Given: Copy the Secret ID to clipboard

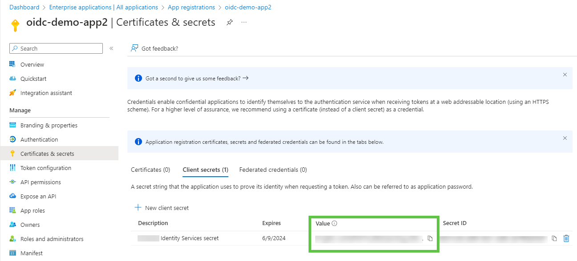Looking at the screenshot, I should (x=554, y=238).
